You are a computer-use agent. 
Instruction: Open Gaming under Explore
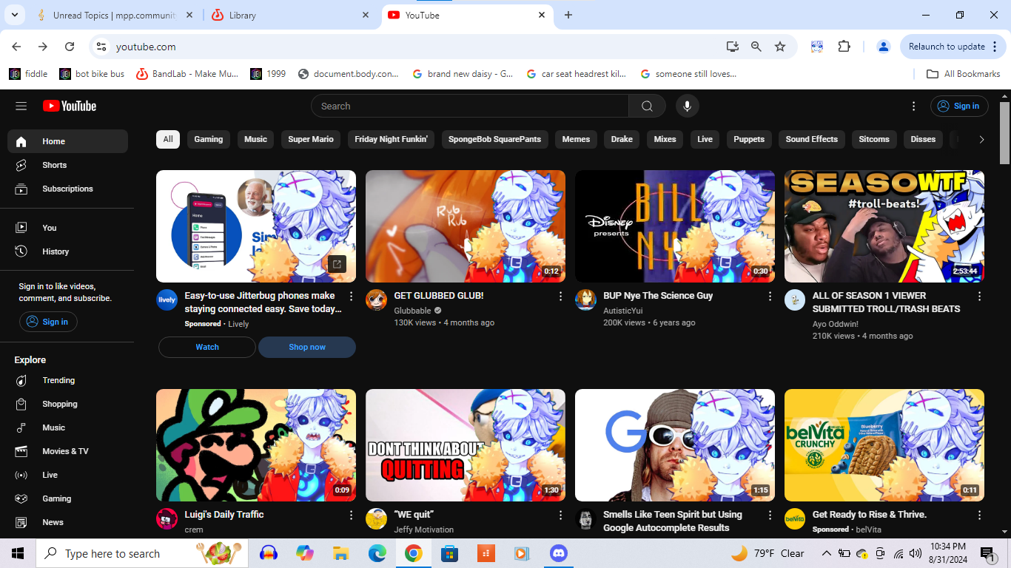click(x=67, y=498)
